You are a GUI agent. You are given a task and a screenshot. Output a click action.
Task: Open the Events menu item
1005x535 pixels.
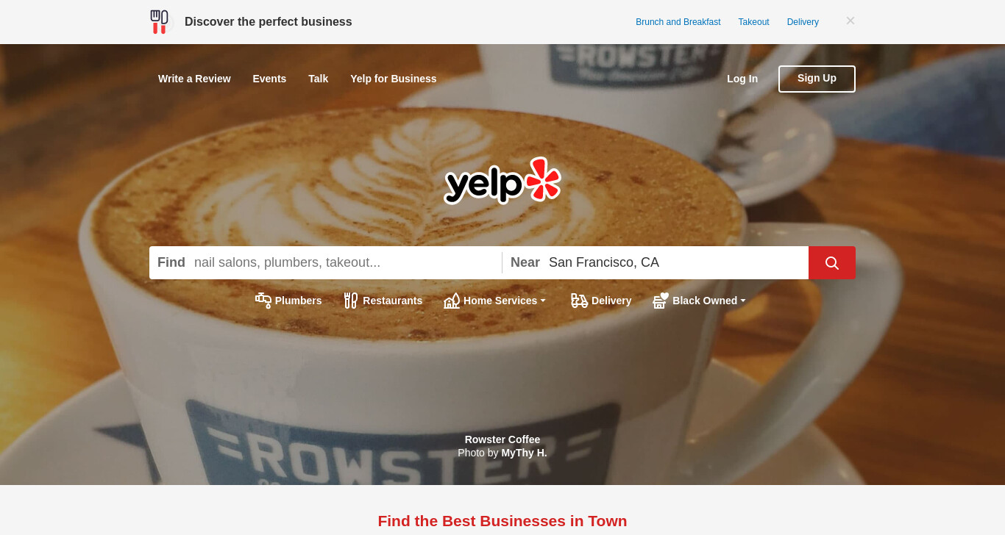click(269, 79)
